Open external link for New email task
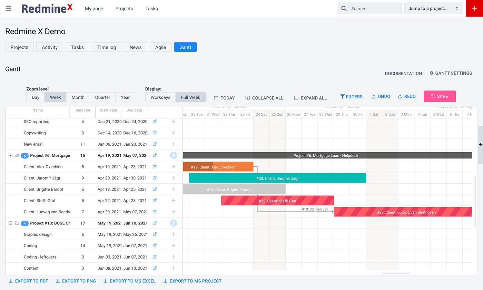Image resolution: width=483 pixels, height=290 pixels. (x=155, y=144)
